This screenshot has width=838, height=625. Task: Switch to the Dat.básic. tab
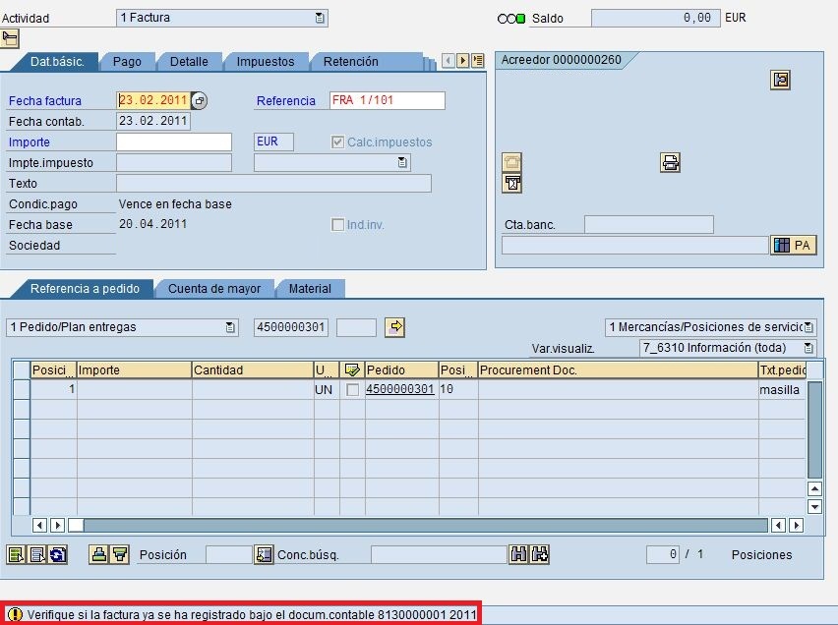(x=57, y=62)
